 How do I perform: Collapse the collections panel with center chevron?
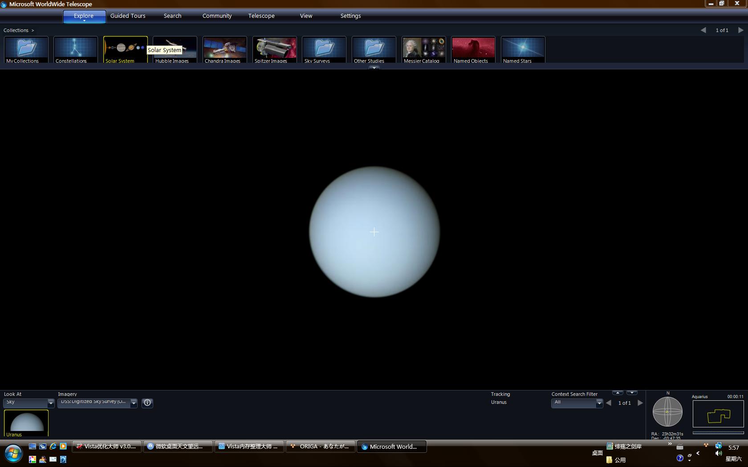(374, 68)
